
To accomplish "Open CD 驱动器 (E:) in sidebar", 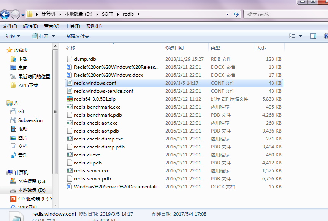I will [31, 199].
